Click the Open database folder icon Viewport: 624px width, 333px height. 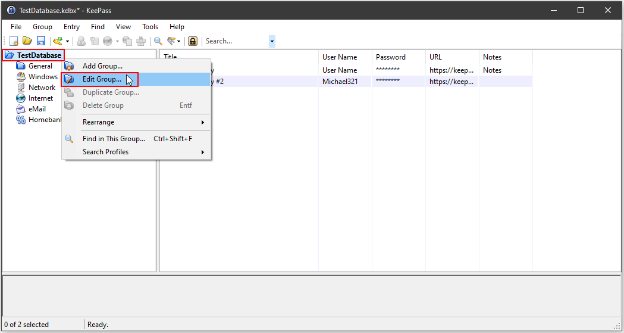27,41
